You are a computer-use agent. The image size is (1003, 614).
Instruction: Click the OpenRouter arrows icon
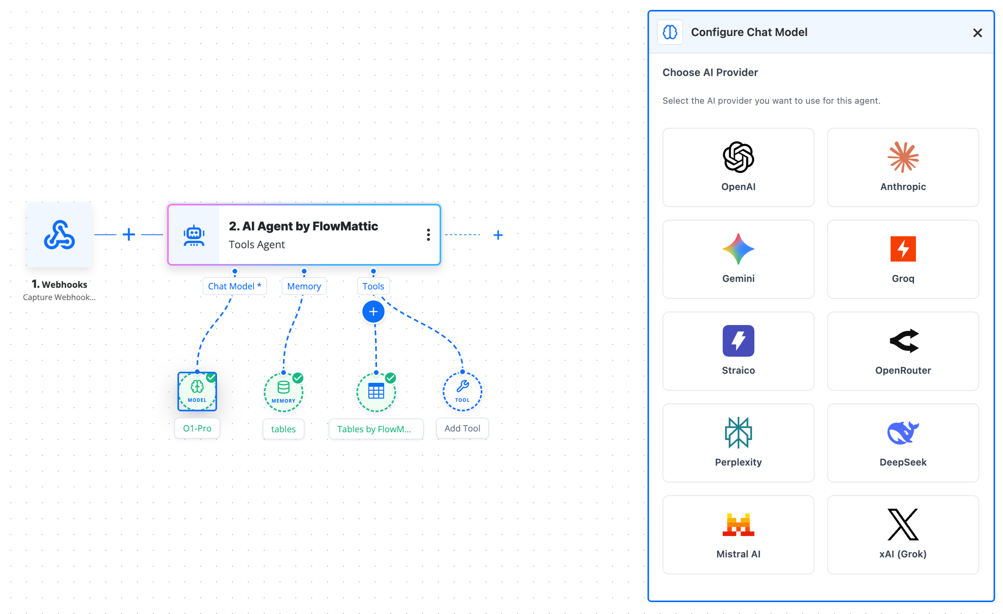[903, 341]
